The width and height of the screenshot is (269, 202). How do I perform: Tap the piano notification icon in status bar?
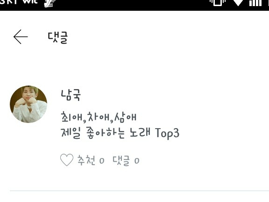coord(50,3)
